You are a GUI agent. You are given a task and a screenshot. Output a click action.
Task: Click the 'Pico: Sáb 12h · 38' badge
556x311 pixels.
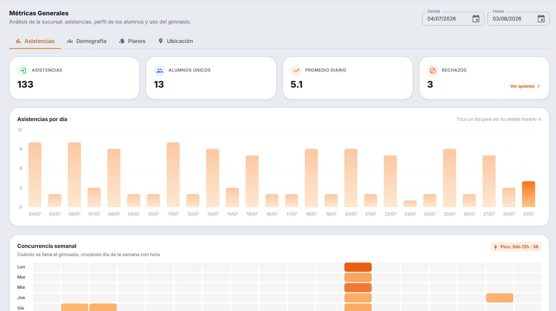click(516, 247)
